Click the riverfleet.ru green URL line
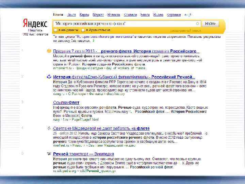Screen dimensions: 245x184 (95, 145)
